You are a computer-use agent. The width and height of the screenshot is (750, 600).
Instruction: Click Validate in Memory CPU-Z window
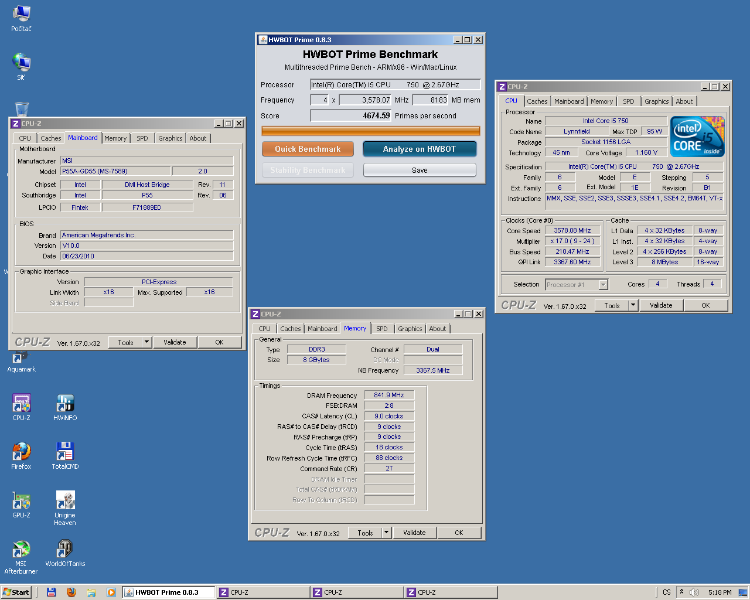414,533
